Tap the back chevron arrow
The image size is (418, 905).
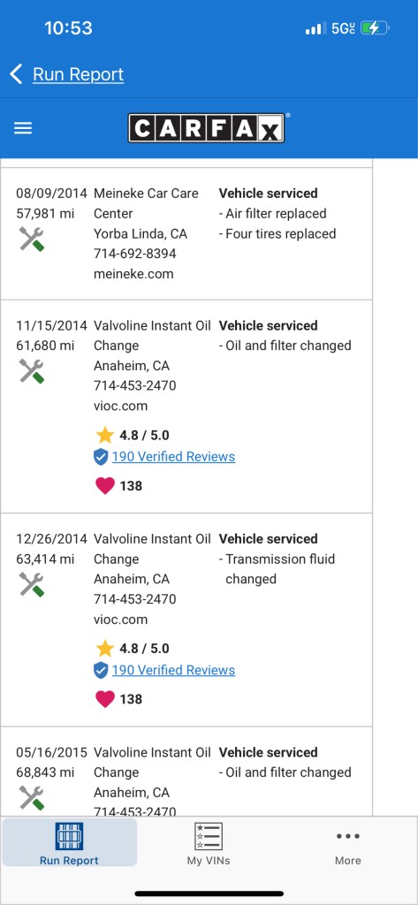point(16,74)
